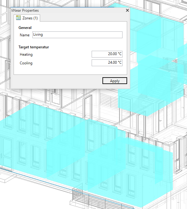
Task: Click the liNear Properties title bar
Action: (x=67, y=10)
